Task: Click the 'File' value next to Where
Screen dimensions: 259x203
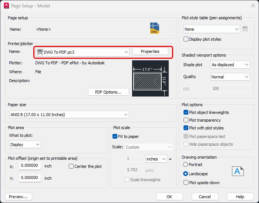Action: (38, 72)
